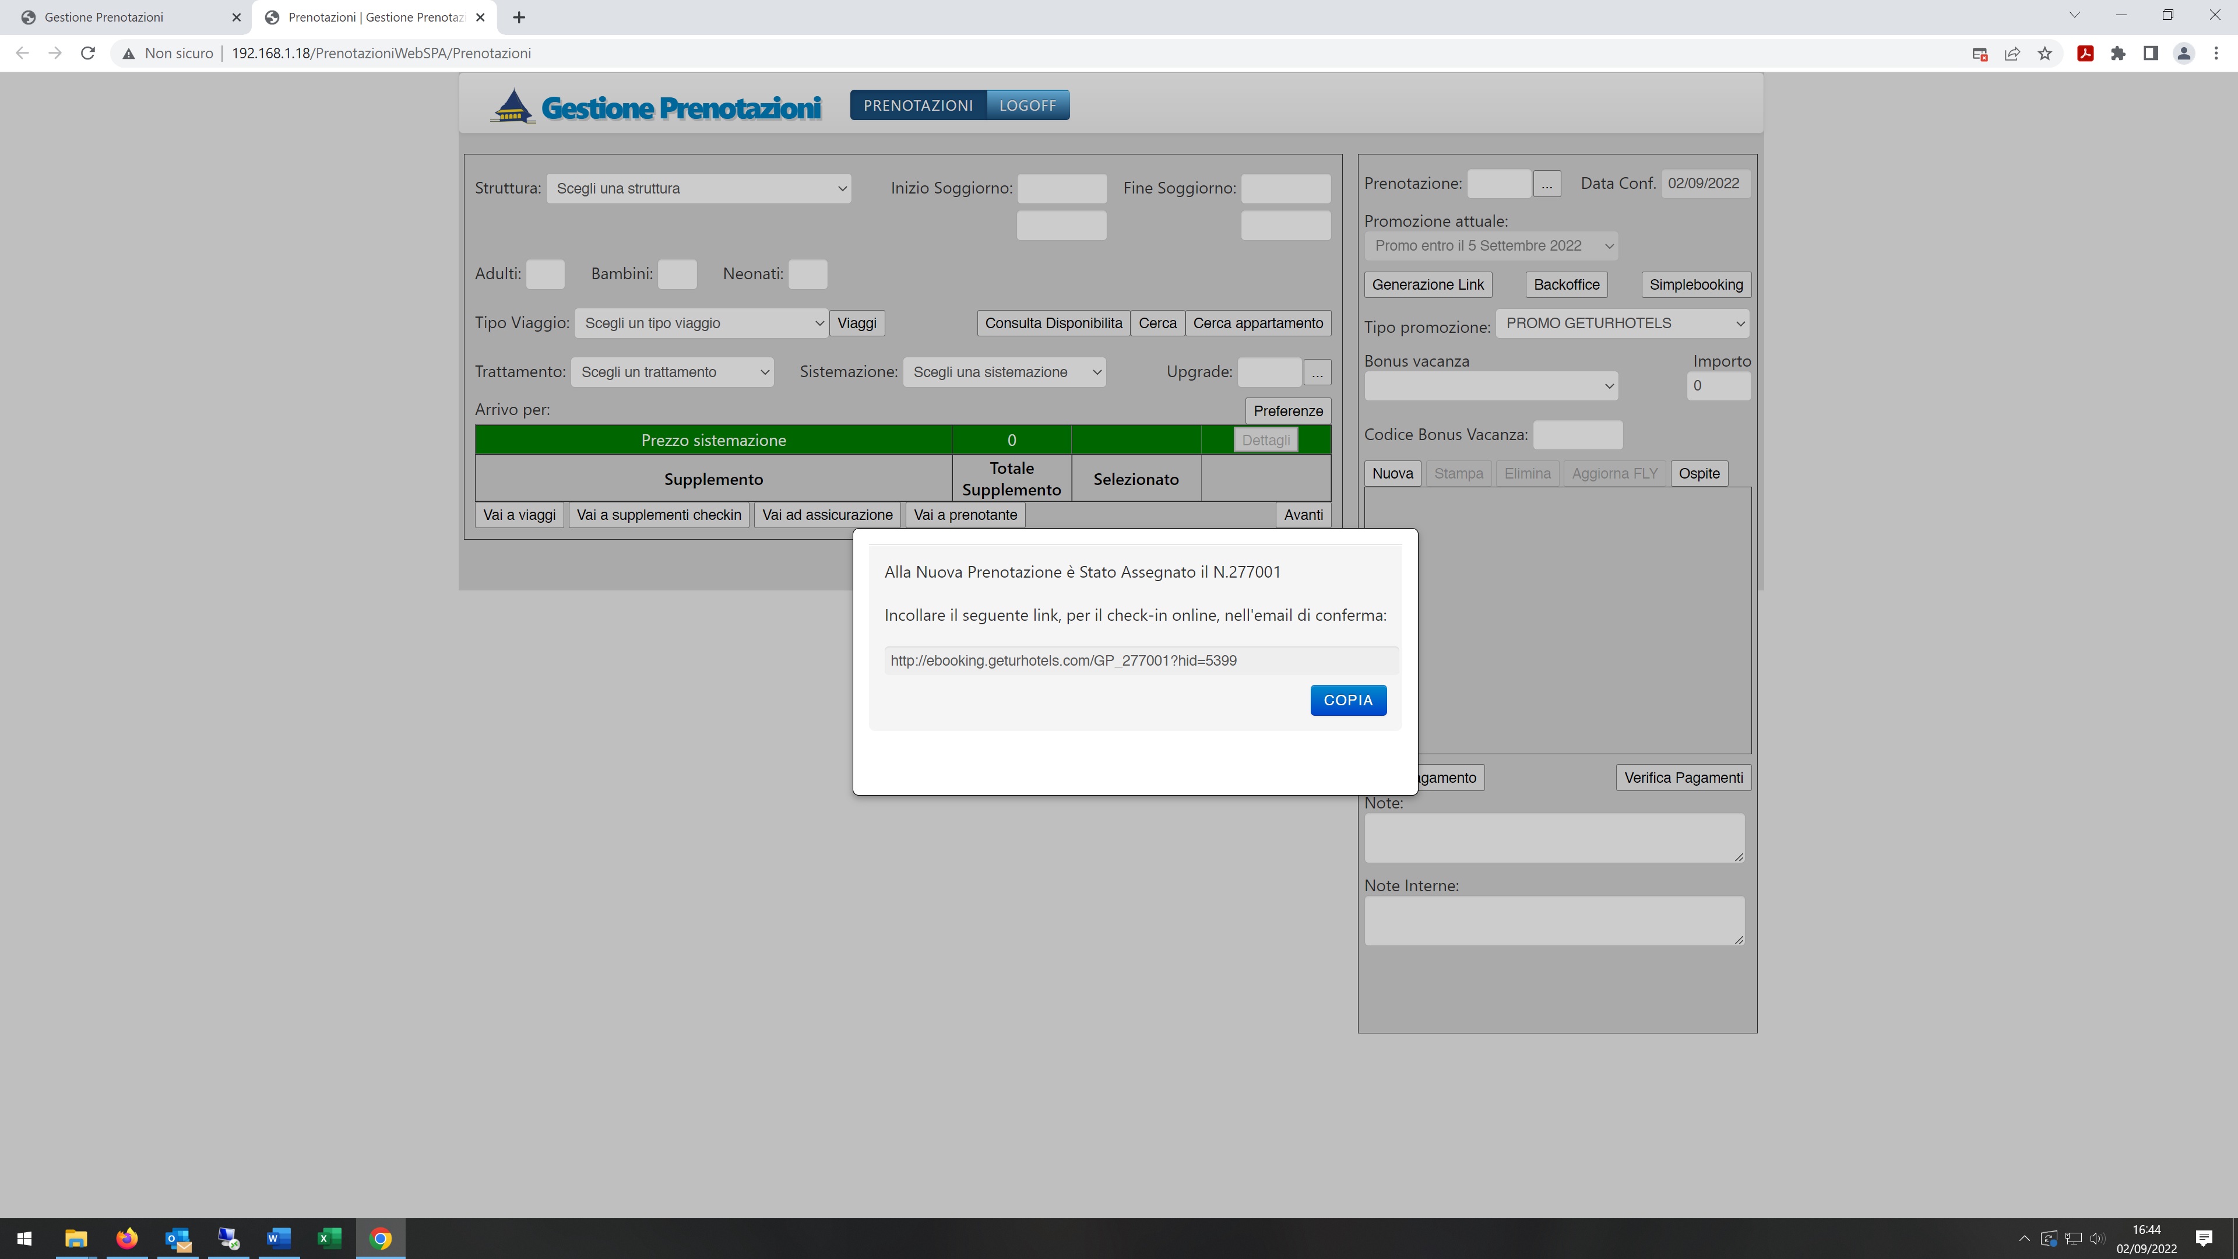Click the PRENOTAZIONI menu item
The height and width of the screenshot is (1259, 2238).
tap(919, 105)
